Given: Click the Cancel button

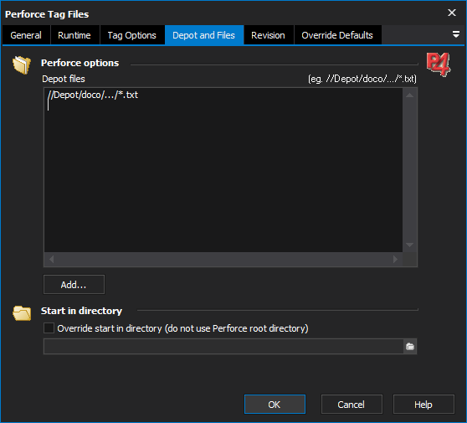Looking at the screenshot, I should 352,405.
